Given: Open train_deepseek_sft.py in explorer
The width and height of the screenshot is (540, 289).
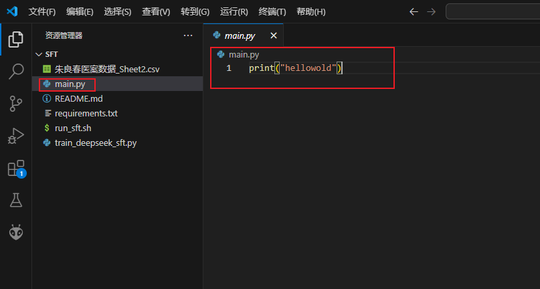Looking at the screenshot, I should [x=118, y=143].
